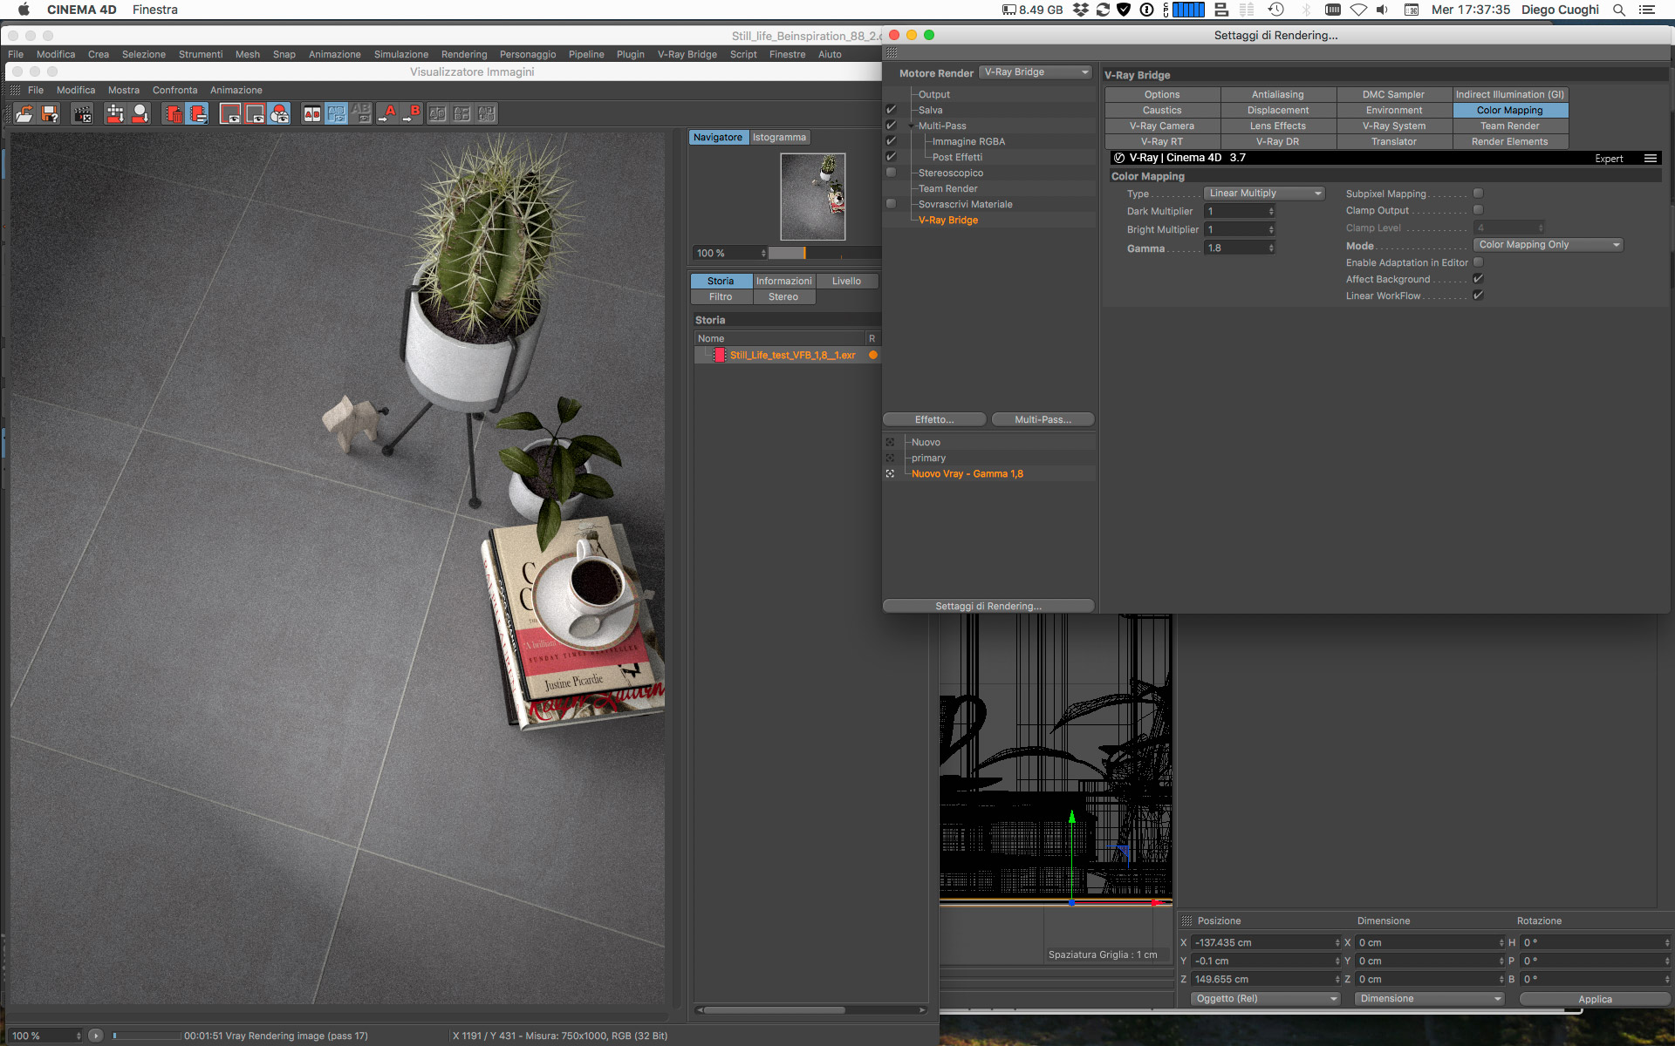Open the Color Mapping Type dropdown
The image size is (1675, 1046).
[1264, 194]
